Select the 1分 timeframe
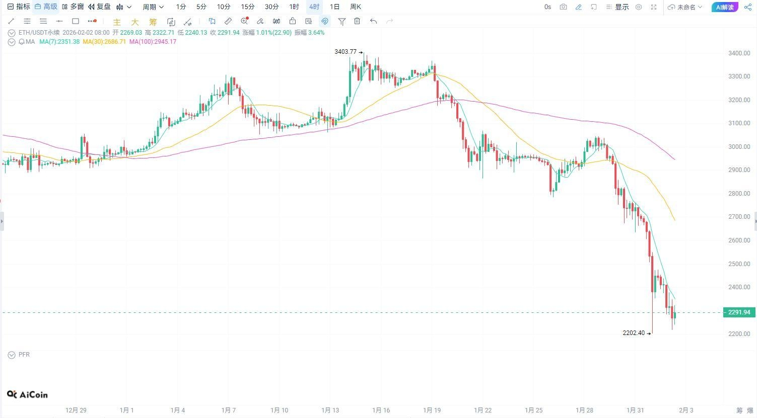The image size is (757, 418). 181,7
